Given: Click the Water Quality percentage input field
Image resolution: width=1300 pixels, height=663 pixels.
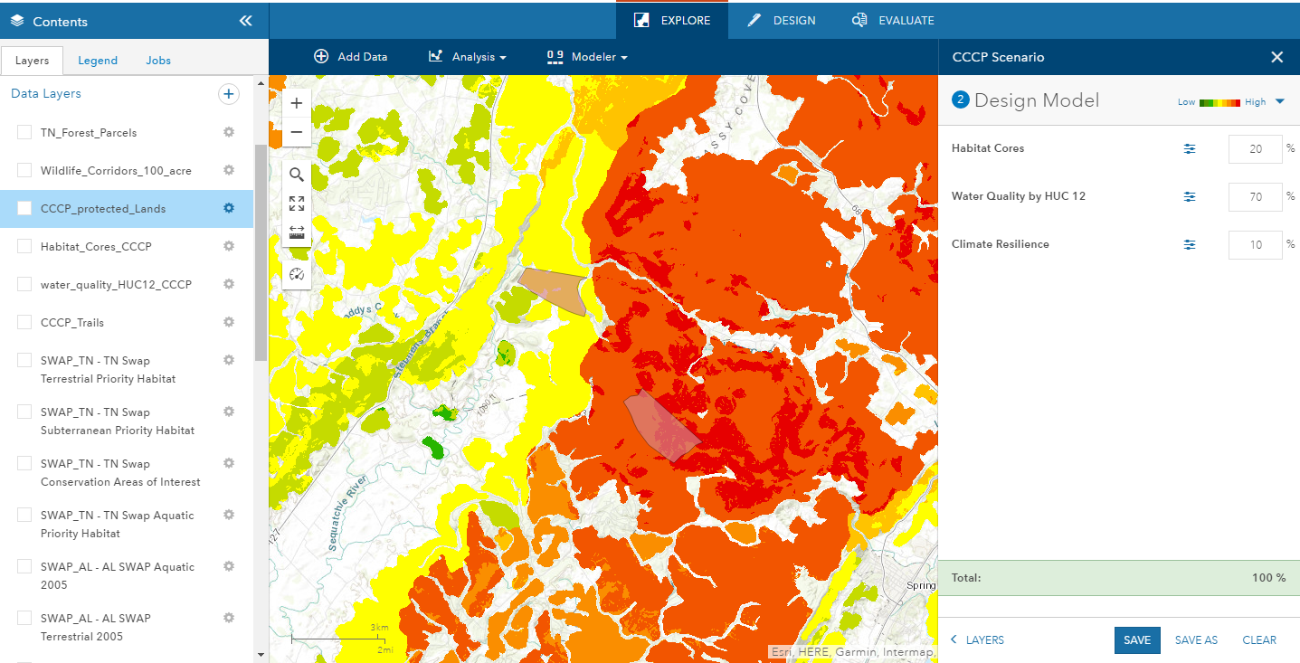Looking at the screenshot, I should tap(1255, 197).
